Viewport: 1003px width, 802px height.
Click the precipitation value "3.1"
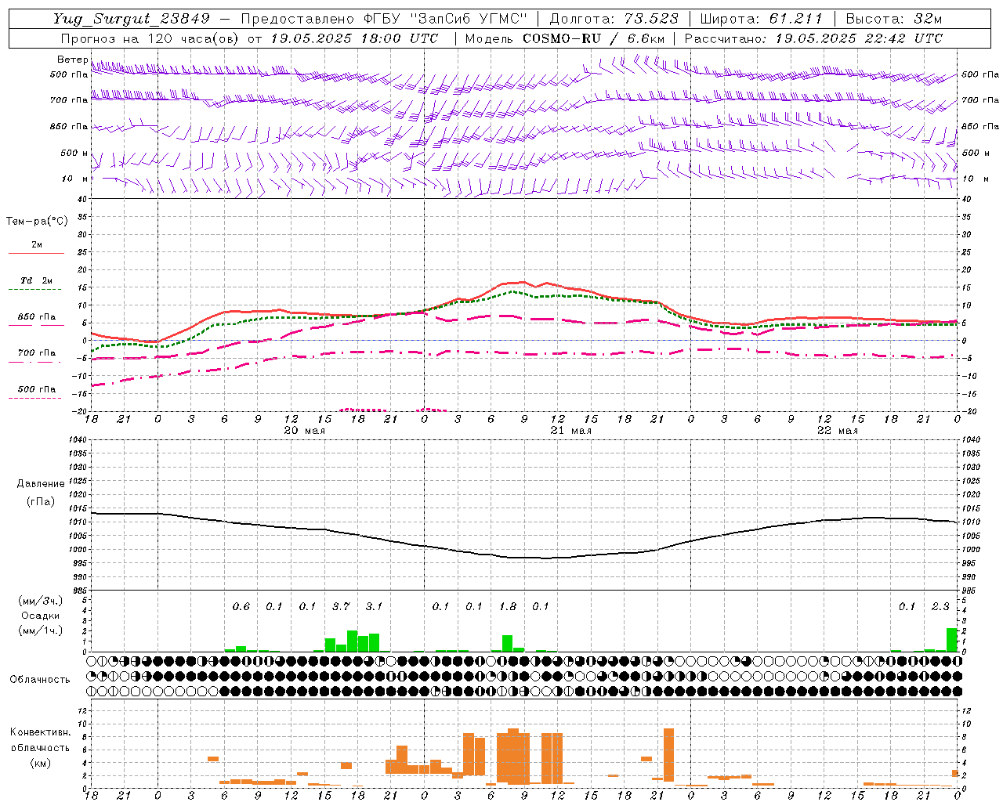tap(374, 606)
